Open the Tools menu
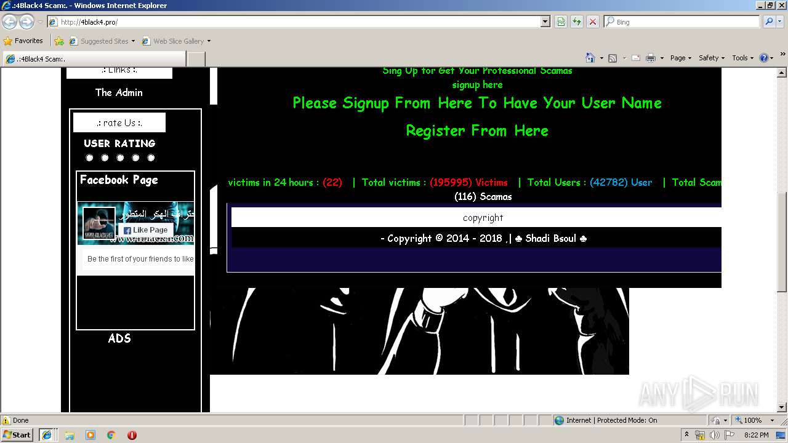 click(742, 58)
